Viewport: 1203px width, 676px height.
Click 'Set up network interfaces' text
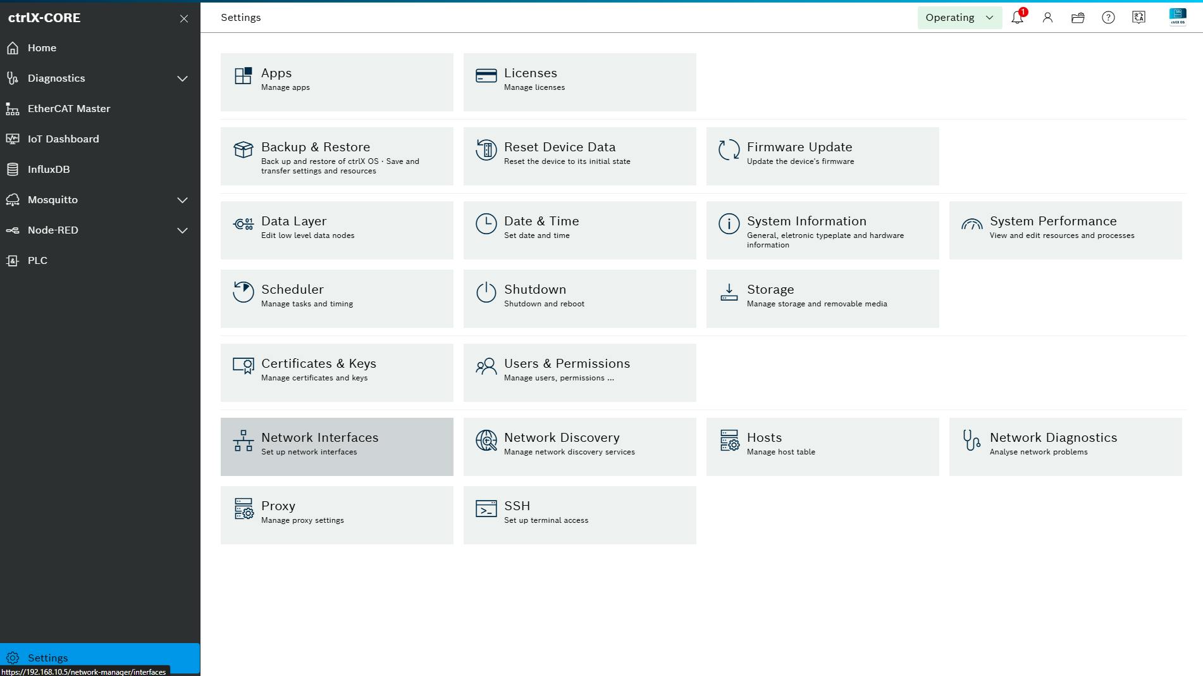click(x=309, y=452)
